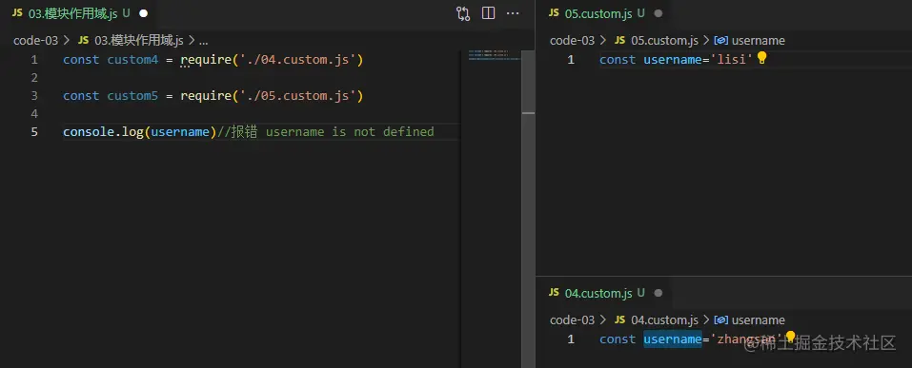Open username breadcrumb symbol in 04.custom.js editor
Viewport: 912px width, 368px height.
(750, 320)
